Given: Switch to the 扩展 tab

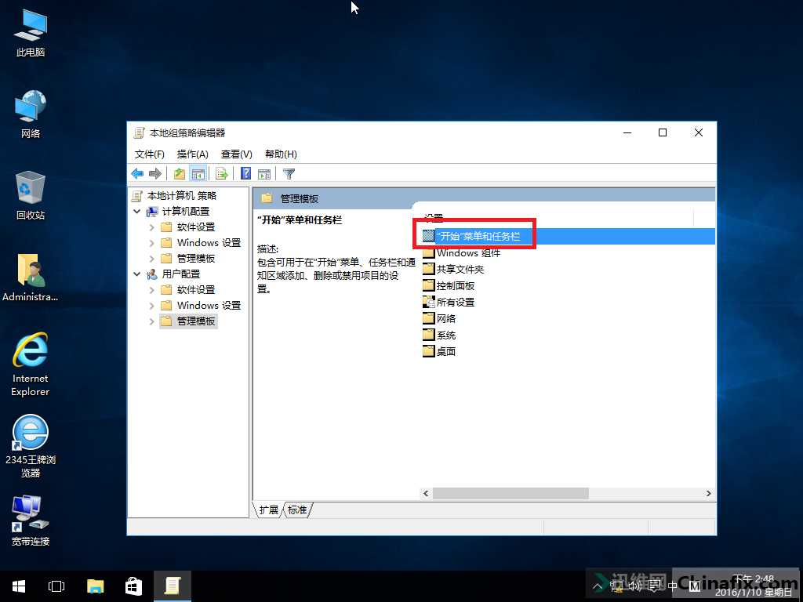Looking at the screenshot, I should pos(268,510).
